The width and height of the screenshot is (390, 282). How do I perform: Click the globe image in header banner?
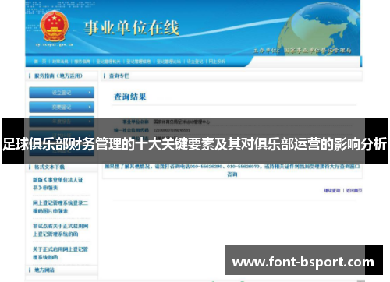coord(318,28)
